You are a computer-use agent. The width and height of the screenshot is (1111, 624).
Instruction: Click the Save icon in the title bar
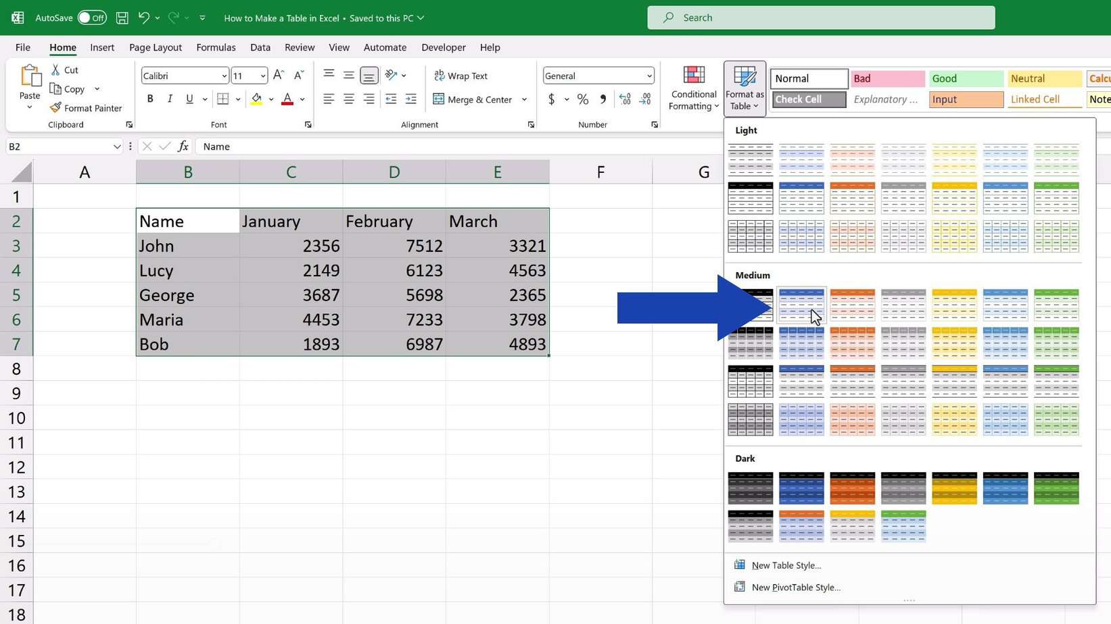122,18
